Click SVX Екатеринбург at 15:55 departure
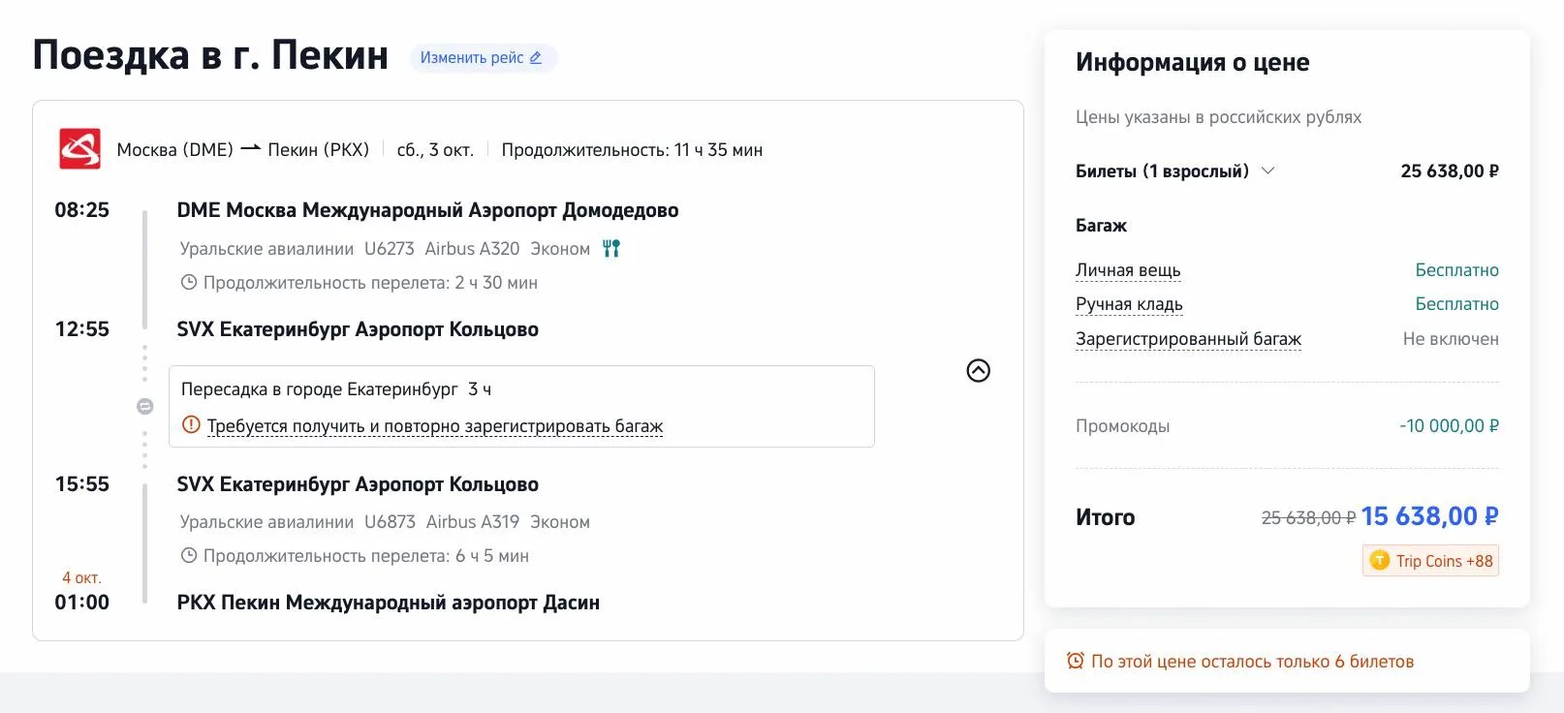This screenshot has width=1564, height=713. coord(358,484)
